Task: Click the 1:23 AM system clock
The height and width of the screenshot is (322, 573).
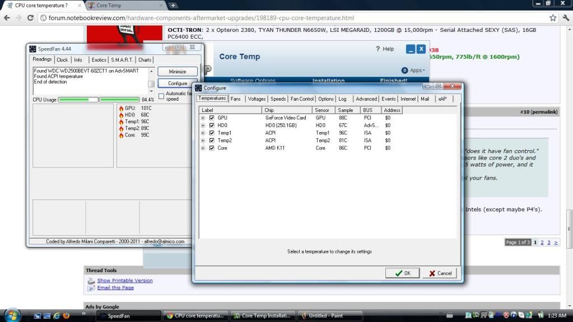Action: pos(557,315)
